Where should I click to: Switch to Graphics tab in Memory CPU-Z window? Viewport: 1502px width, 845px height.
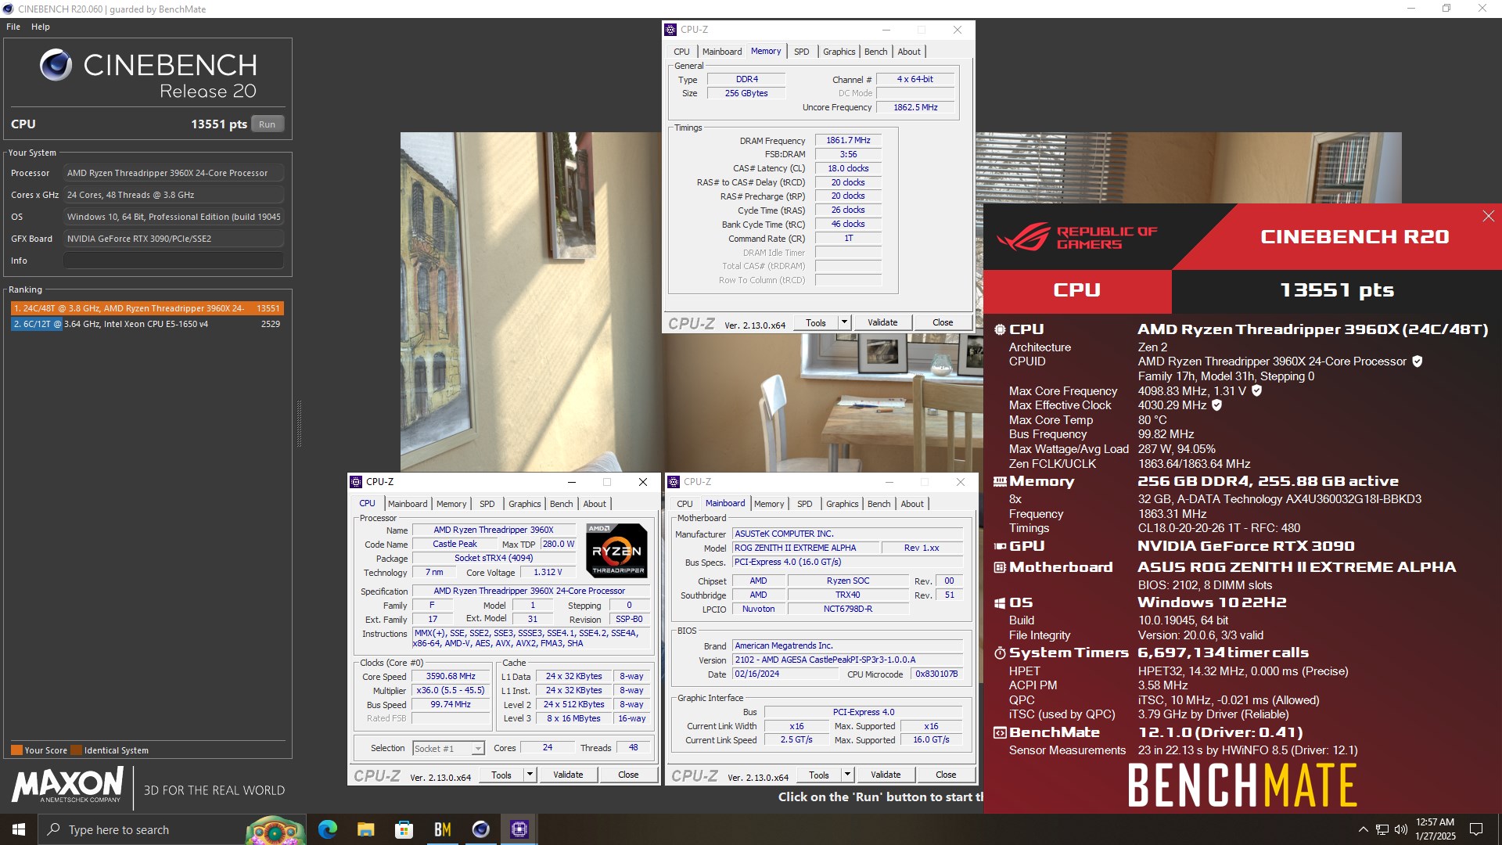click(x=839, y=52)
